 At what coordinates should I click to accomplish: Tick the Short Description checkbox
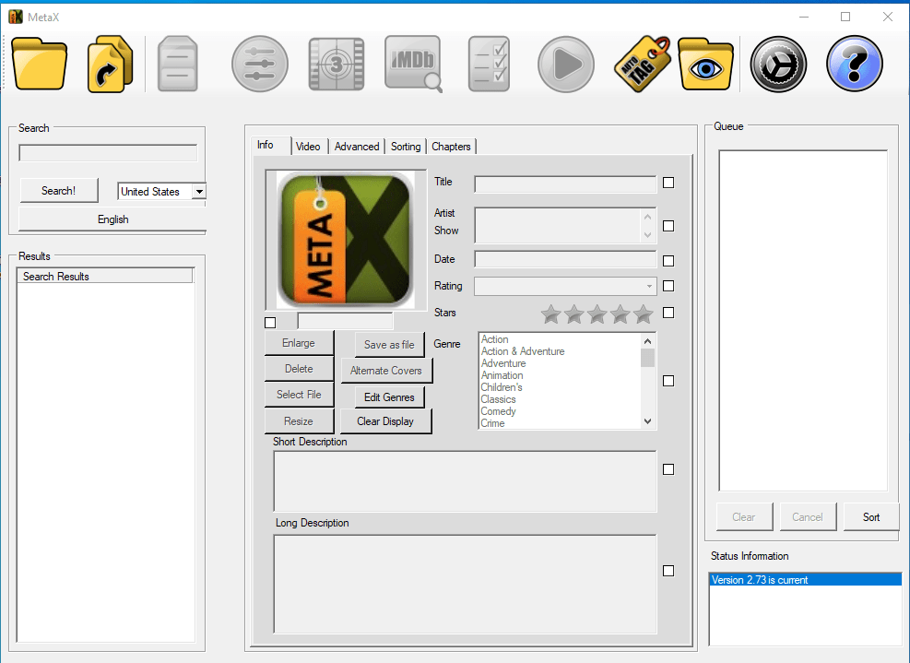coord(668,469)
